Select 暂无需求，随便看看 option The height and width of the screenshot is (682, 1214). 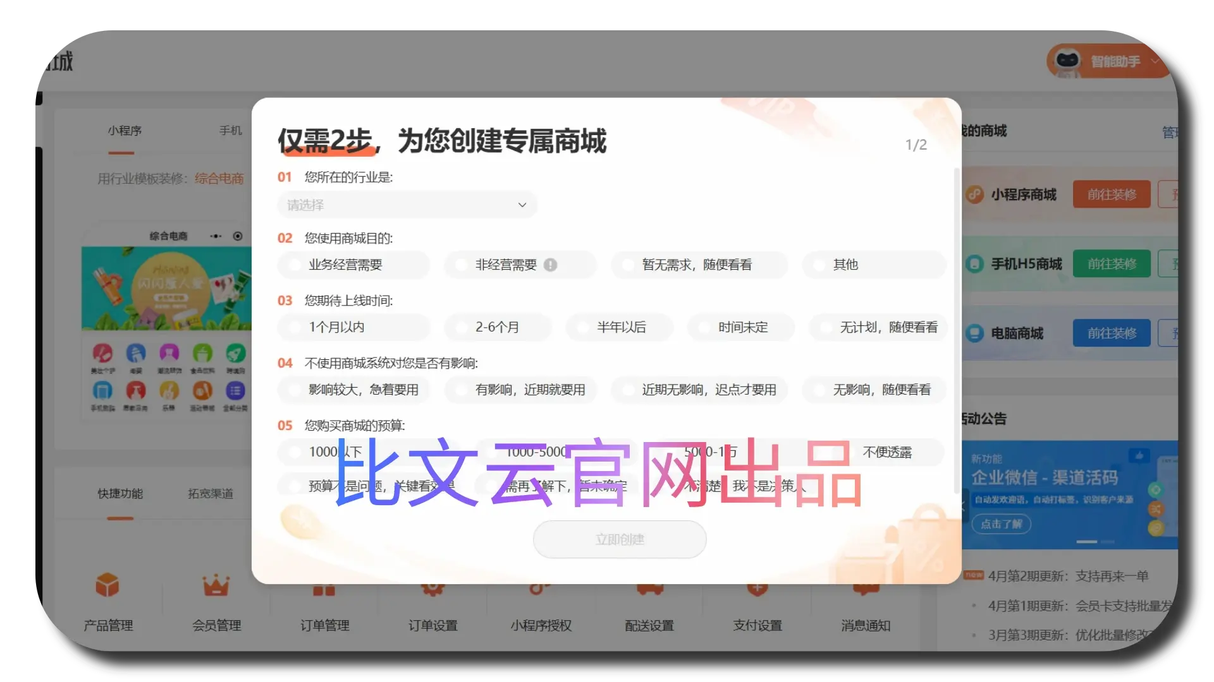coord(699,265)
